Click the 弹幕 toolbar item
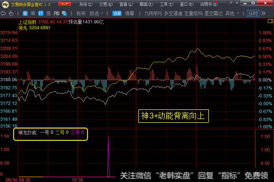 pos(129,13)
